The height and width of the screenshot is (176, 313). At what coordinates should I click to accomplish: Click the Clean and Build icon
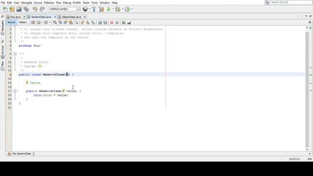101,9
